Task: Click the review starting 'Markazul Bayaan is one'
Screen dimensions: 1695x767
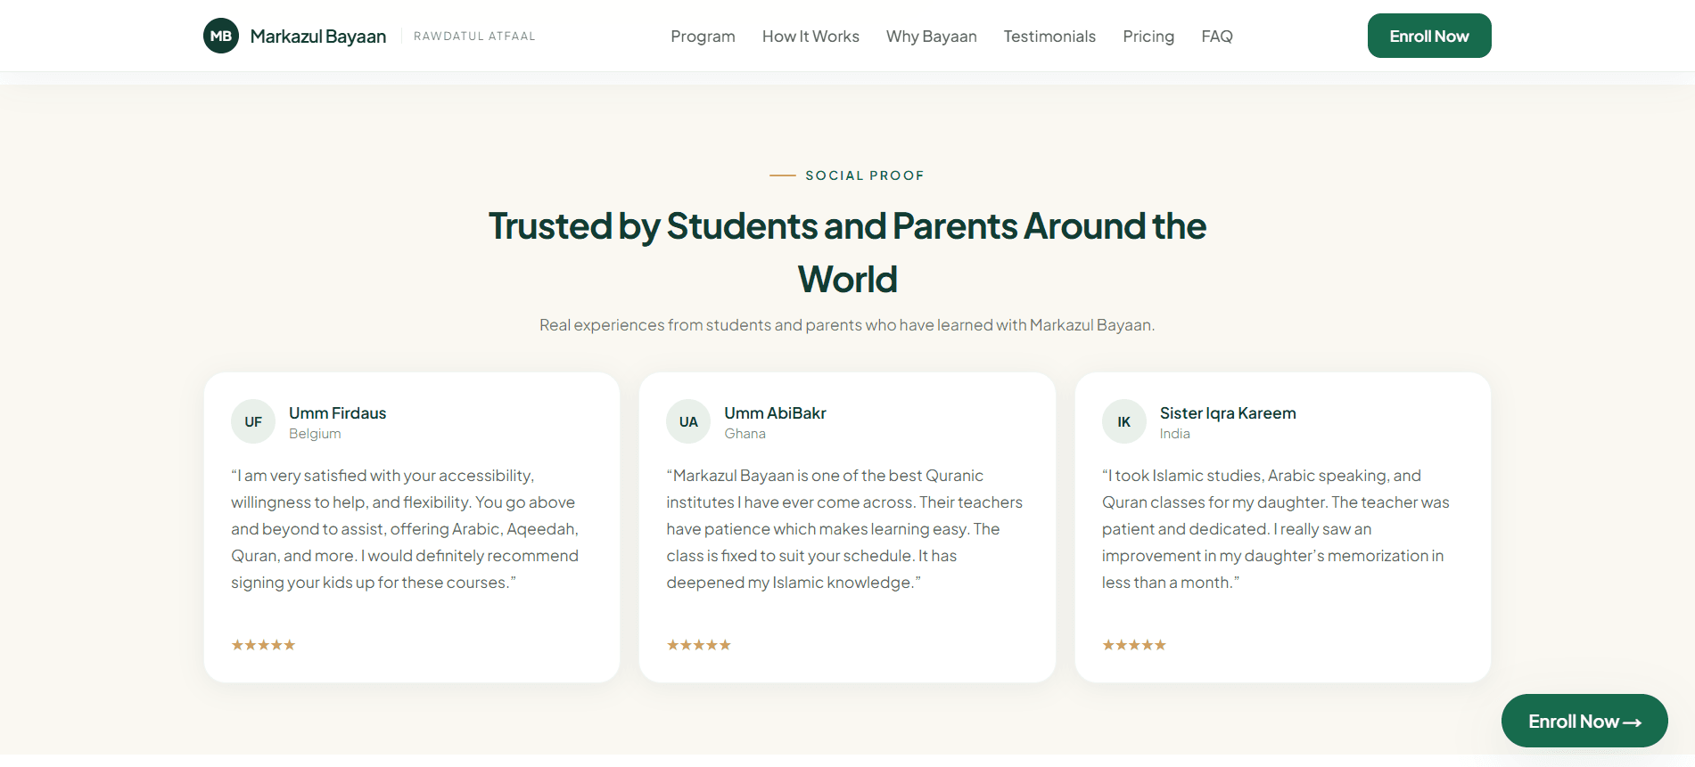Action: point(844,529)
